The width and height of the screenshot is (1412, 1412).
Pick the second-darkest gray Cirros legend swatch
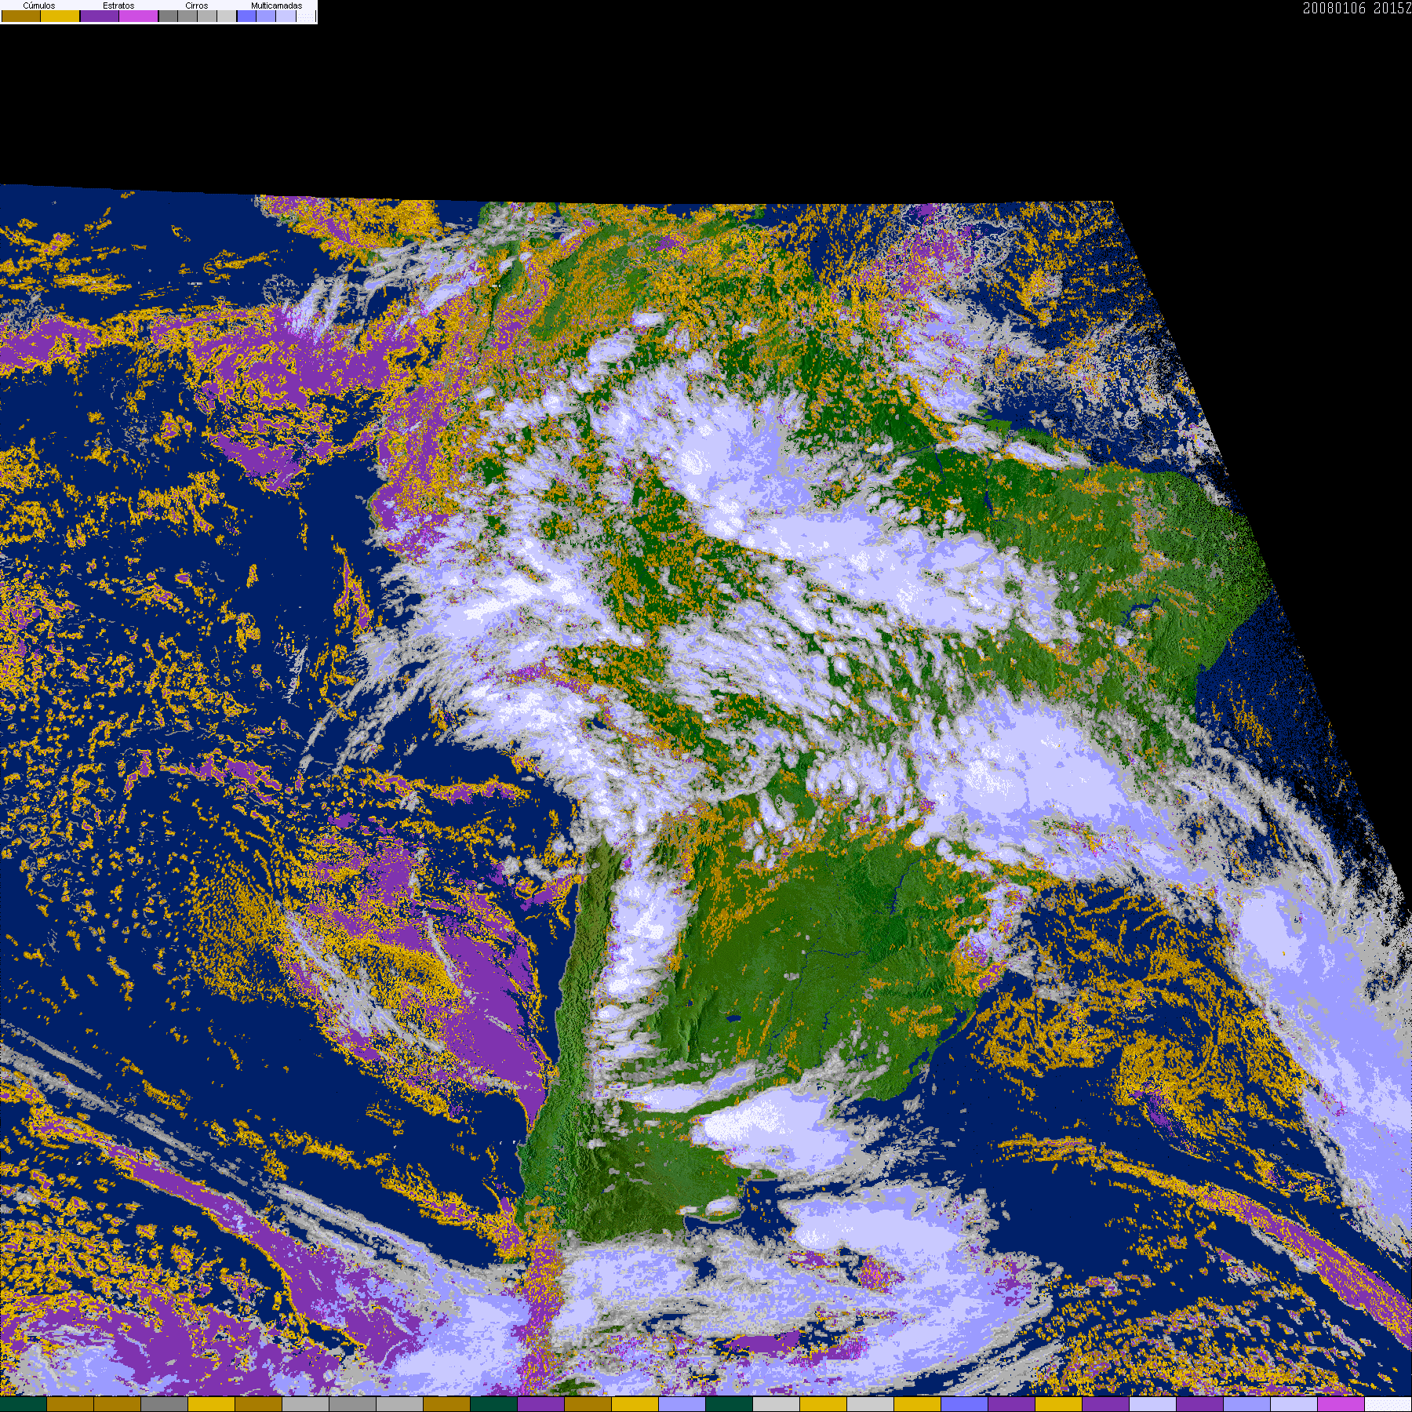(187, 16)
